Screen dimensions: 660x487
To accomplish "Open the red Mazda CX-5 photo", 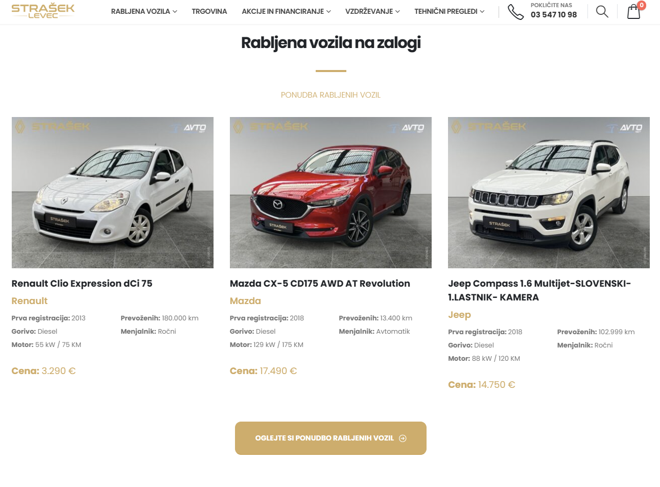I will coord(331,193).
